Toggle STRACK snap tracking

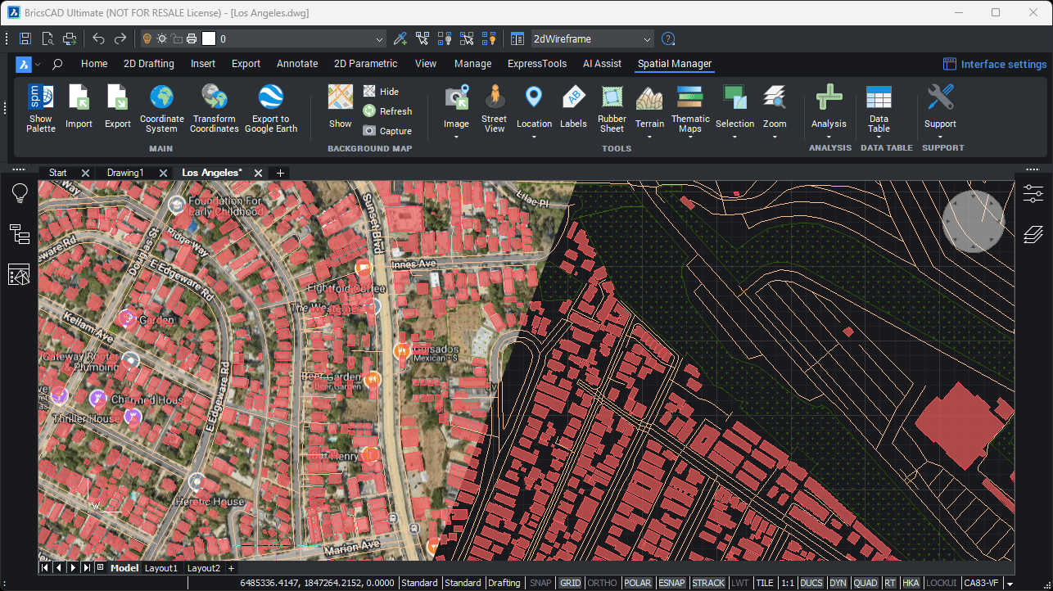pos(708,583)
